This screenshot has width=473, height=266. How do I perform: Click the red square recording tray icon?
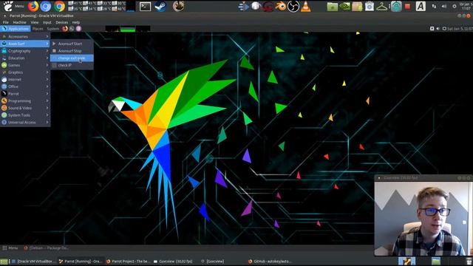(x=407, y=7)
